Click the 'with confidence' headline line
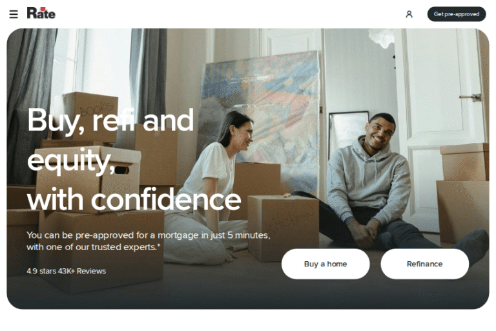Image resolution: width=496 pixels, height=331 pixels. click(134, 200)
